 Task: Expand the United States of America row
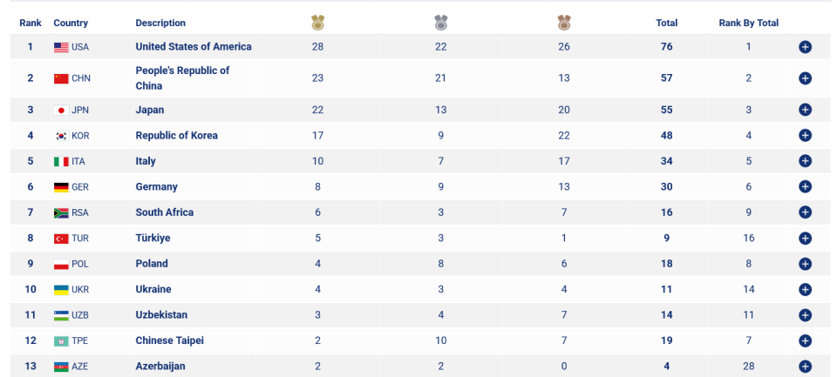805,47
